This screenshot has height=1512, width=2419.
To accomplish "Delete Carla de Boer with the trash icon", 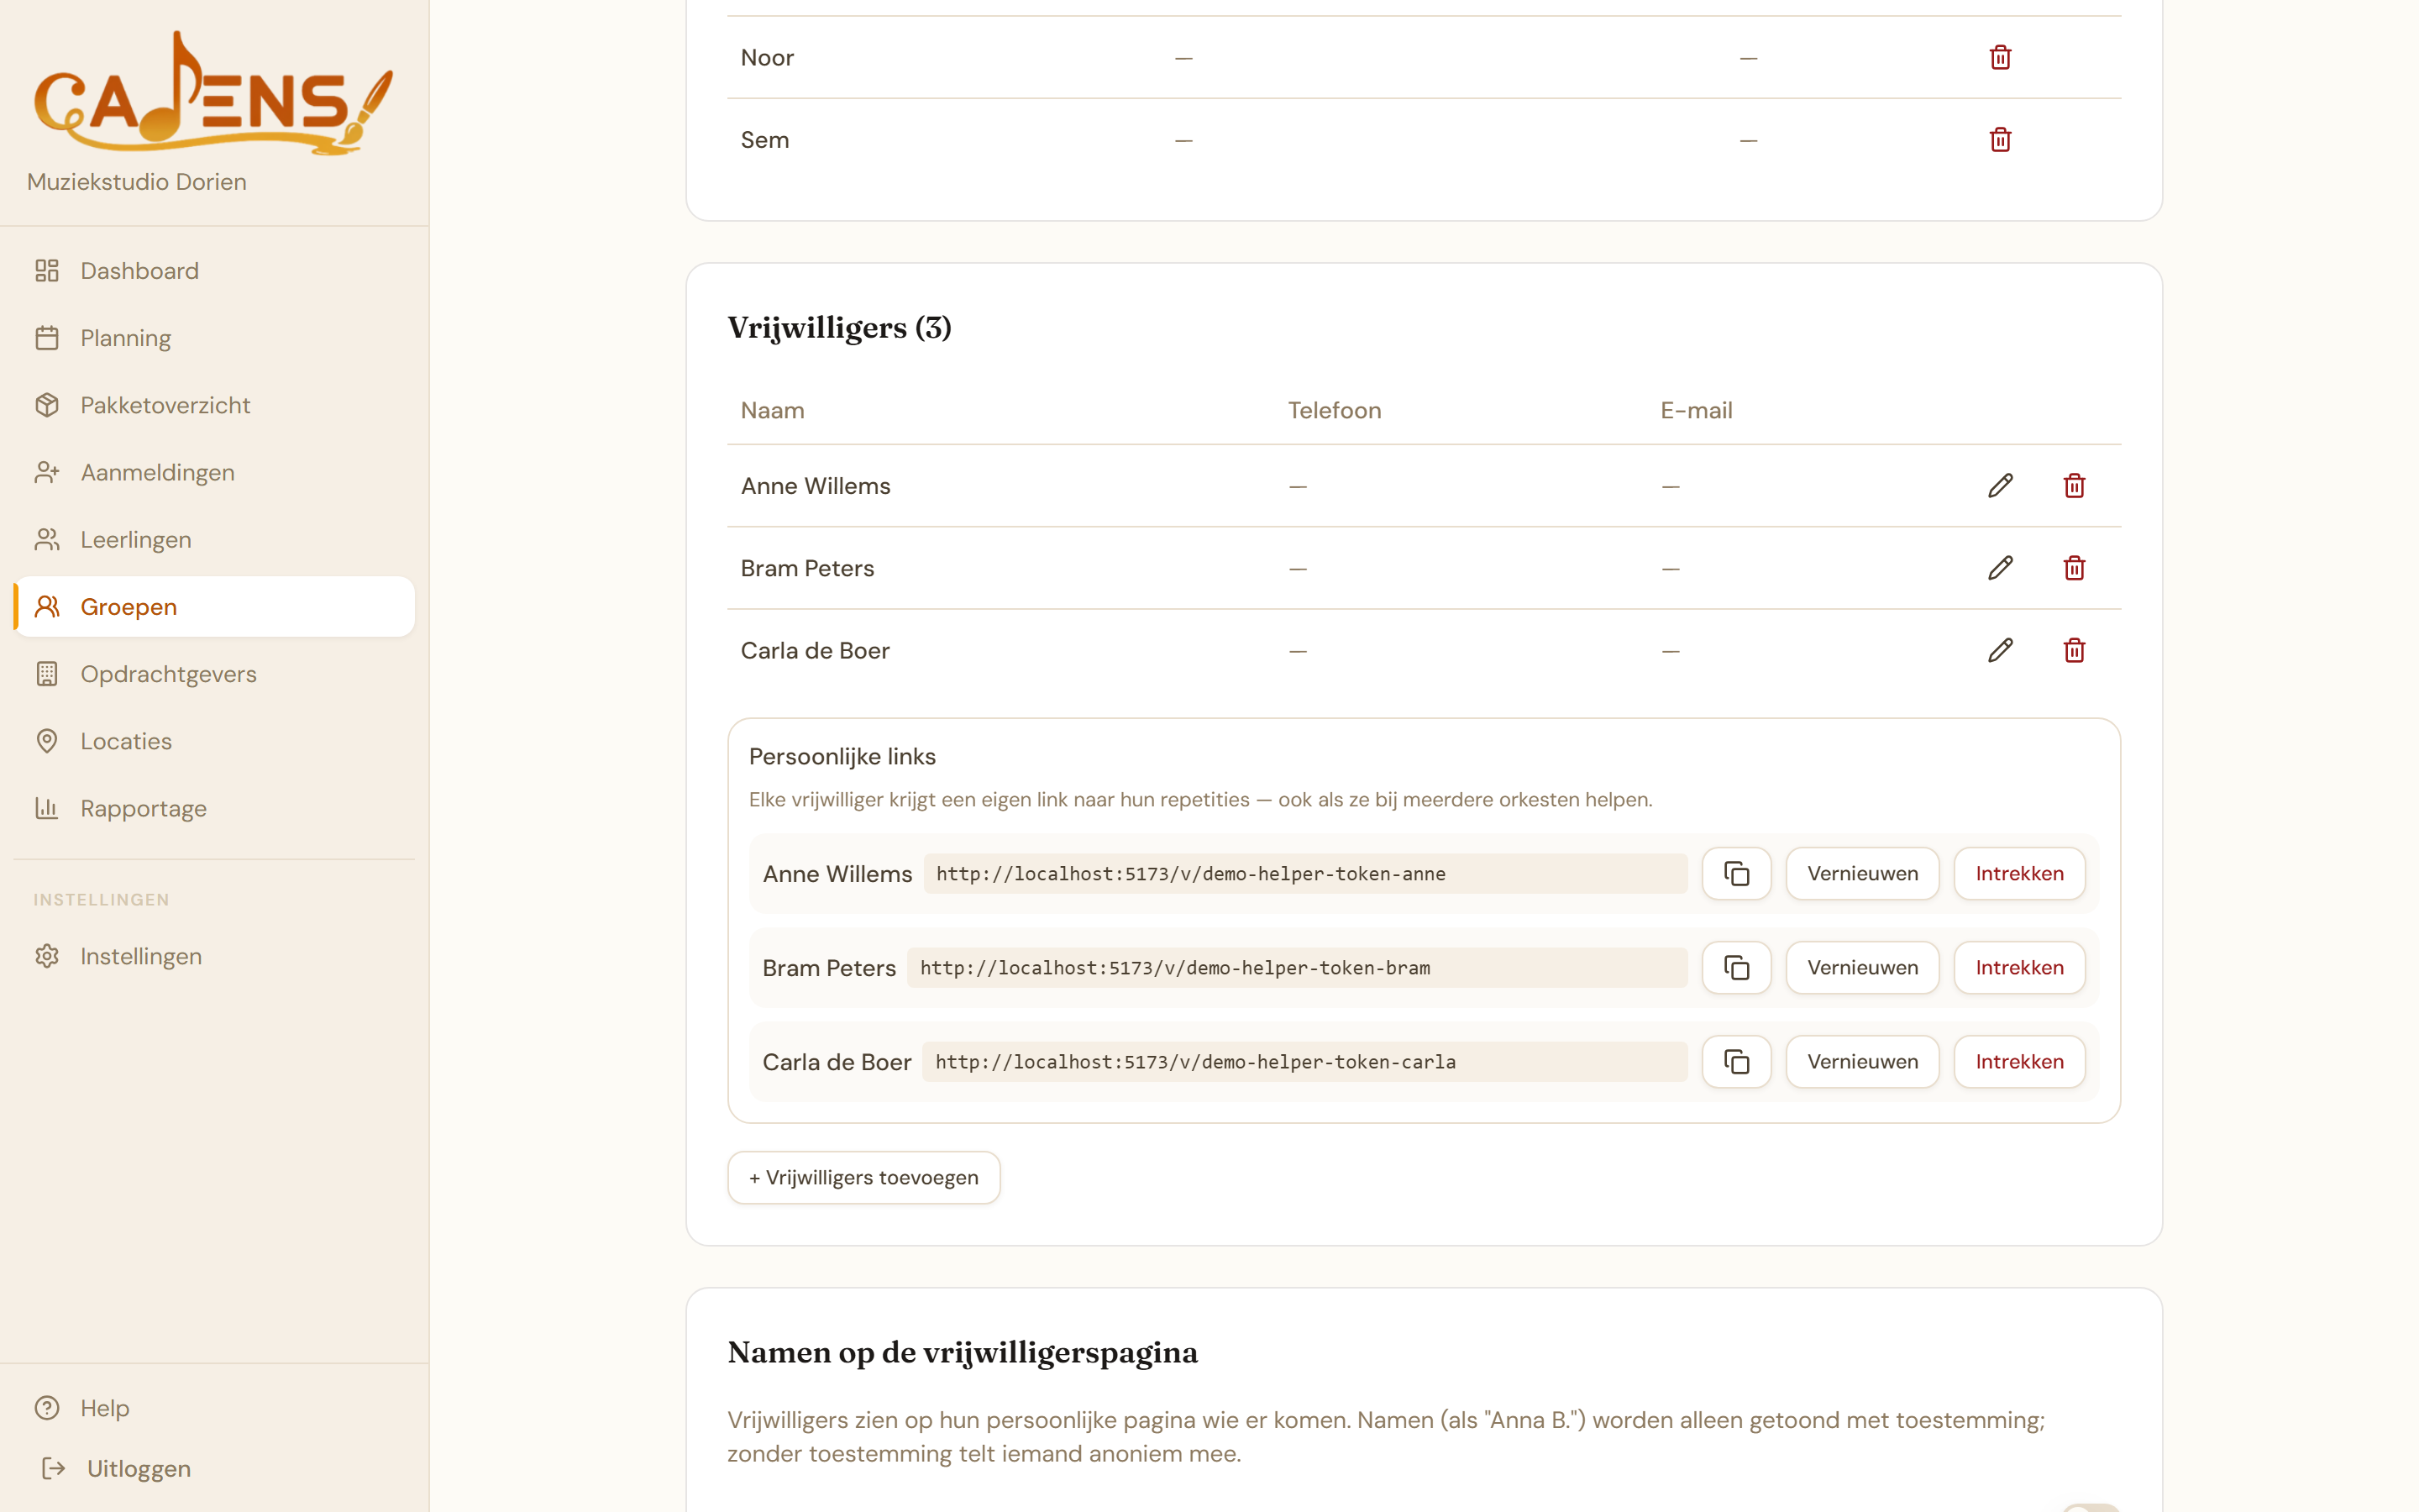I will click(x=2074, y=651).
